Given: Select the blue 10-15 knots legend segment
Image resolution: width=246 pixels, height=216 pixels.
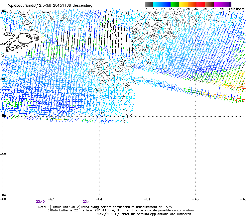Looking at the screenshot, I should click(166, 4).
